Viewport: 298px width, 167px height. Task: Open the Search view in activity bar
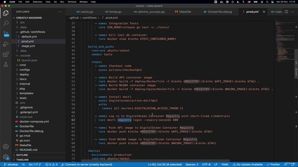(x=6, y=23)
